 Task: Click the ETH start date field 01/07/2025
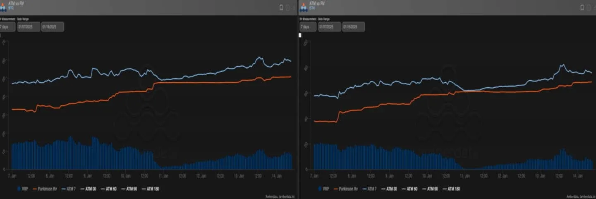(x=330, y=26)
